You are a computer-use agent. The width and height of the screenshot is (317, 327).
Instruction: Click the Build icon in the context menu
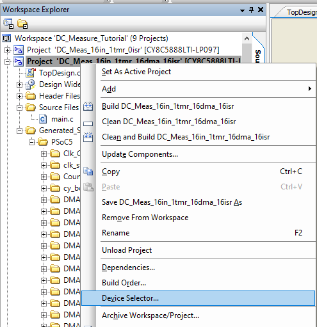point(88,106)
